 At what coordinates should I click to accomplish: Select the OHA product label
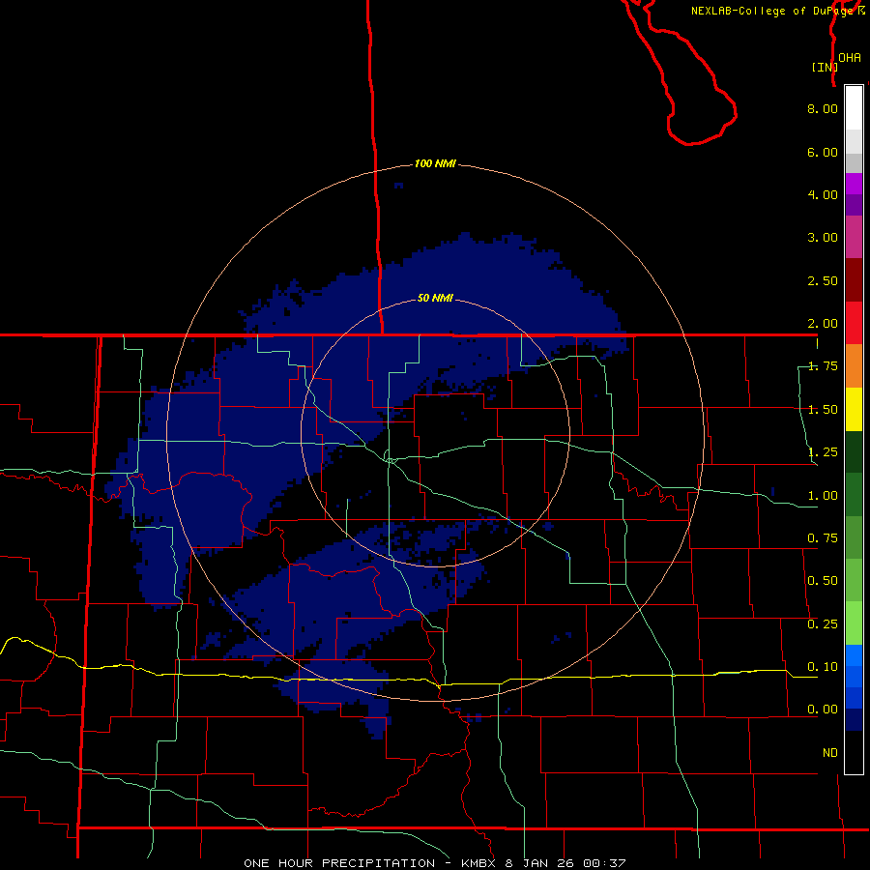pyautogui.click(x=850, y=57)
